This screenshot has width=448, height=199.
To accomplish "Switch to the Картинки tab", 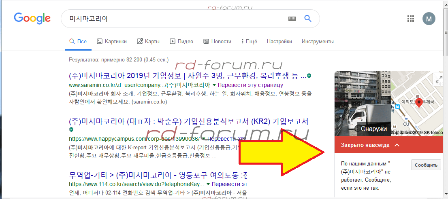I will click(112, 41).
